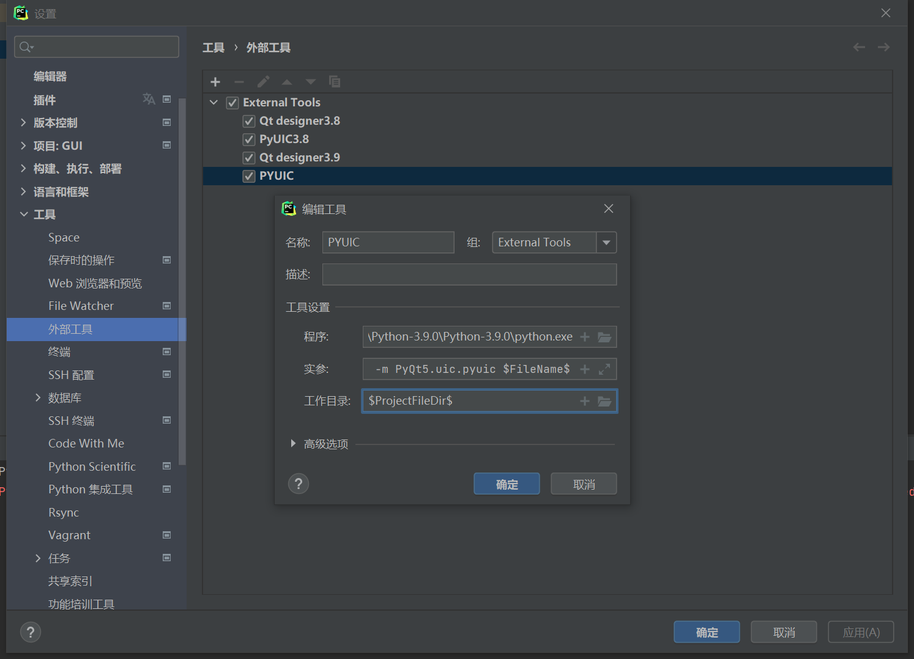Open 编辑器 settings category

coord(50,76)
